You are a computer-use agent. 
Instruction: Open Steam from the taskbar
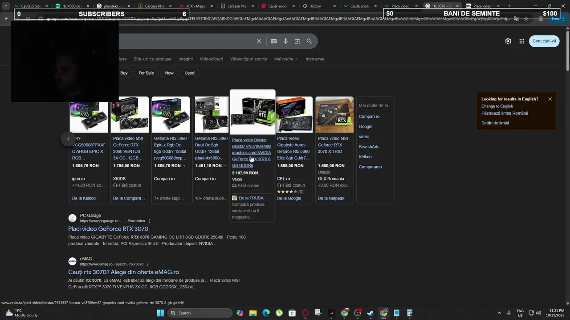coord(370,313)
